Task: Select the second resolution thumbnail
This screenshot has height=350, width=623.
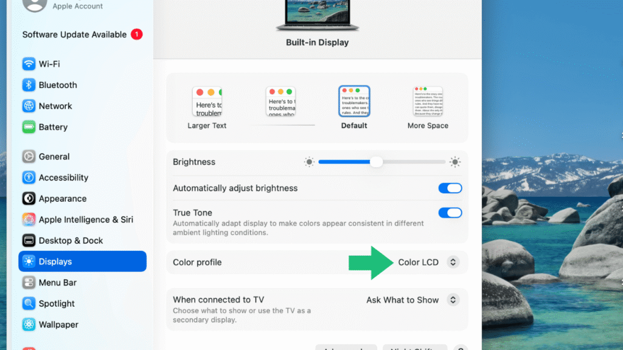Action: (280, 101)
